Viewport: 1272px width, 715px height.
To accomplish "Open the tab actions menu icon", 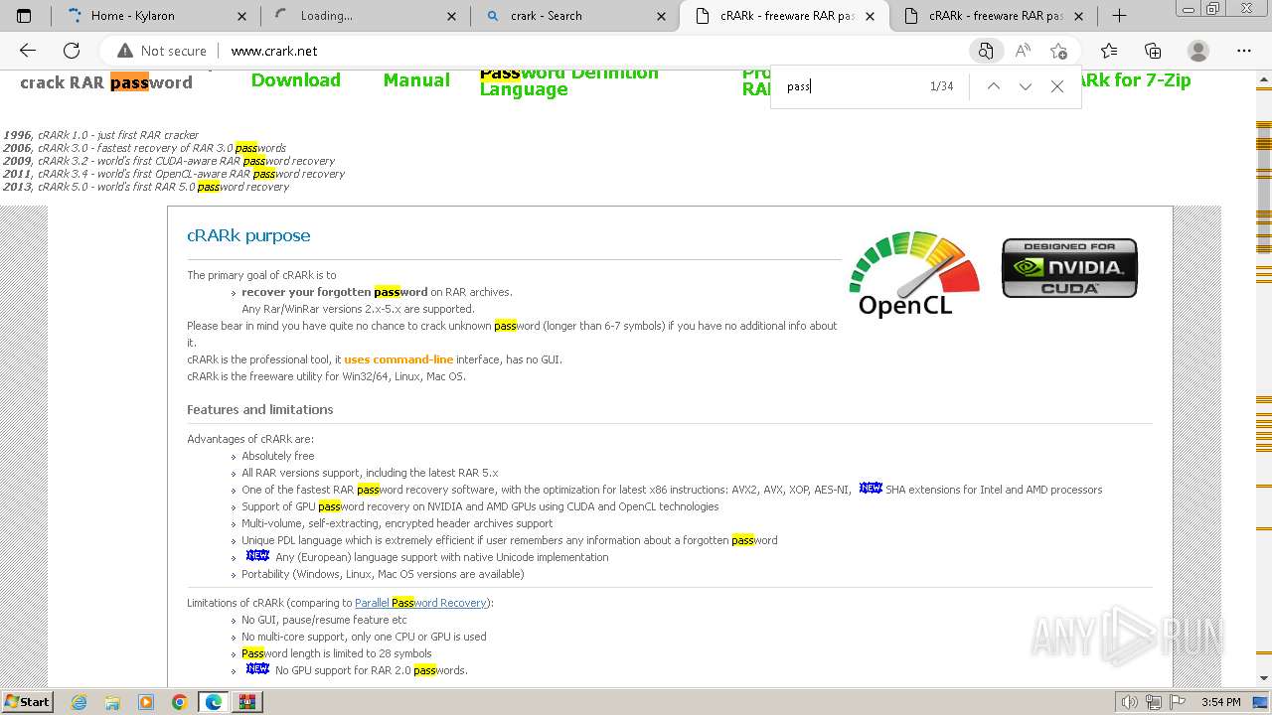I will (24, 16).
